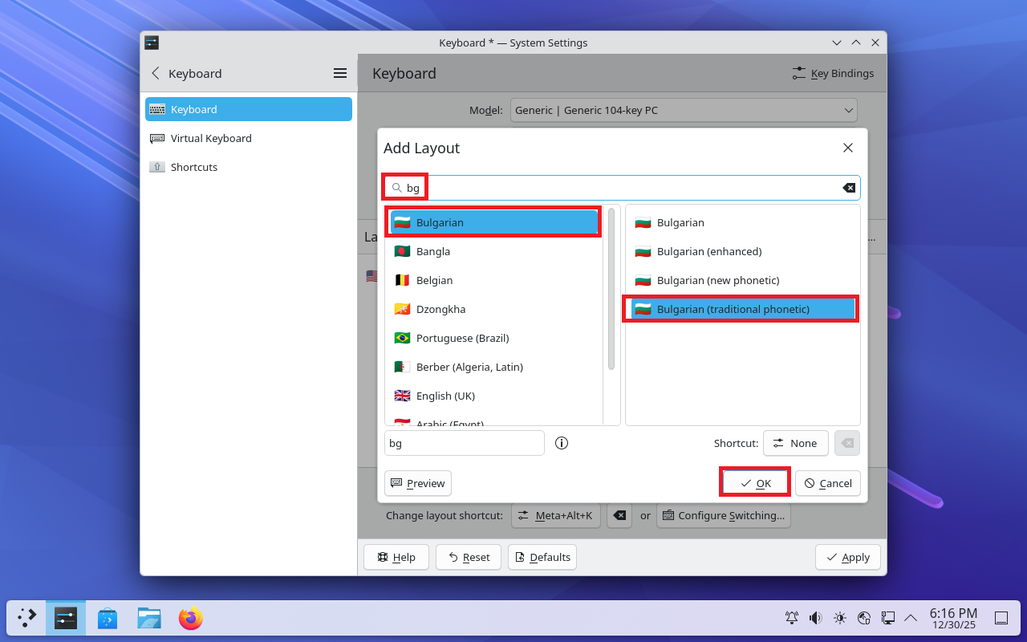Open Firefox from the taskbar
This screenshot has width=1027, height=642.
(190, 618)
